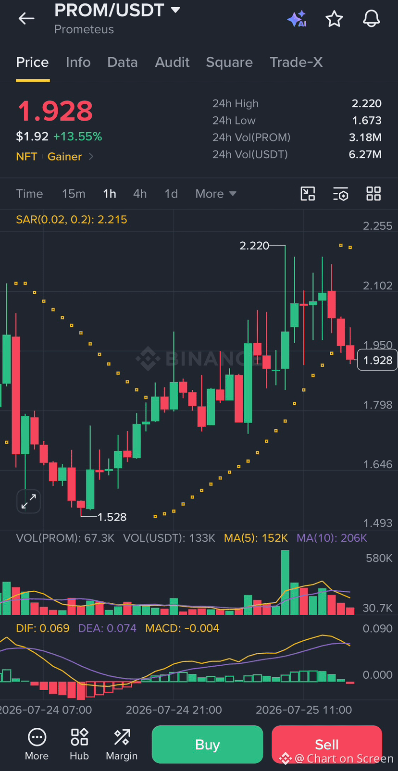Tap the 1.528 low marker on chart
398x771 pixels.
click(x=112, y=517)
